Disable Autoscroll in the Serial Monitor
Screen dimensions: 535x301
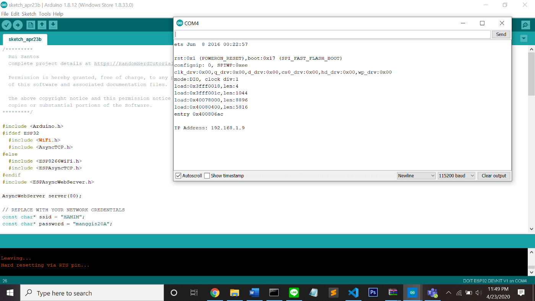coord(178,176)
